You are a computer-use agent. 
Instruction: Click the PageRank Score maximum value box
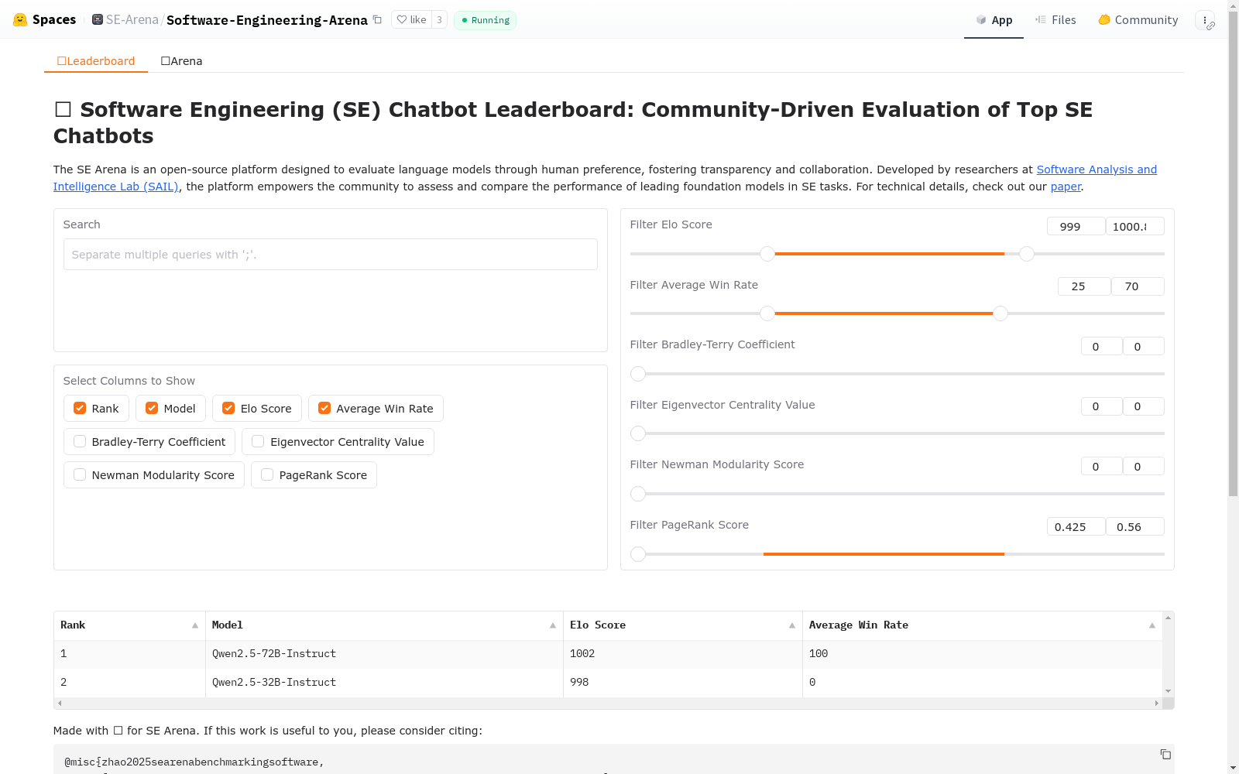pyautogui.click(x=1134, y=526)
